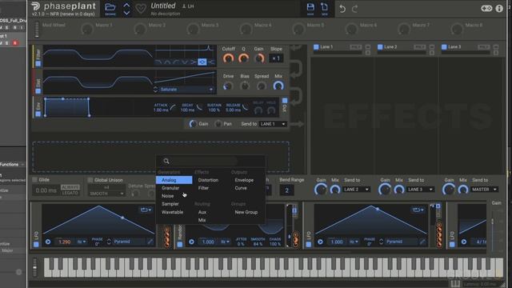
Task: Click the attack curve icon in the envelope
Action: pos(173,107)
